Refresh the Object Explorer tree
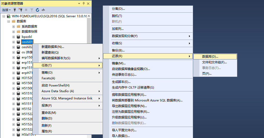 [37, 10]
